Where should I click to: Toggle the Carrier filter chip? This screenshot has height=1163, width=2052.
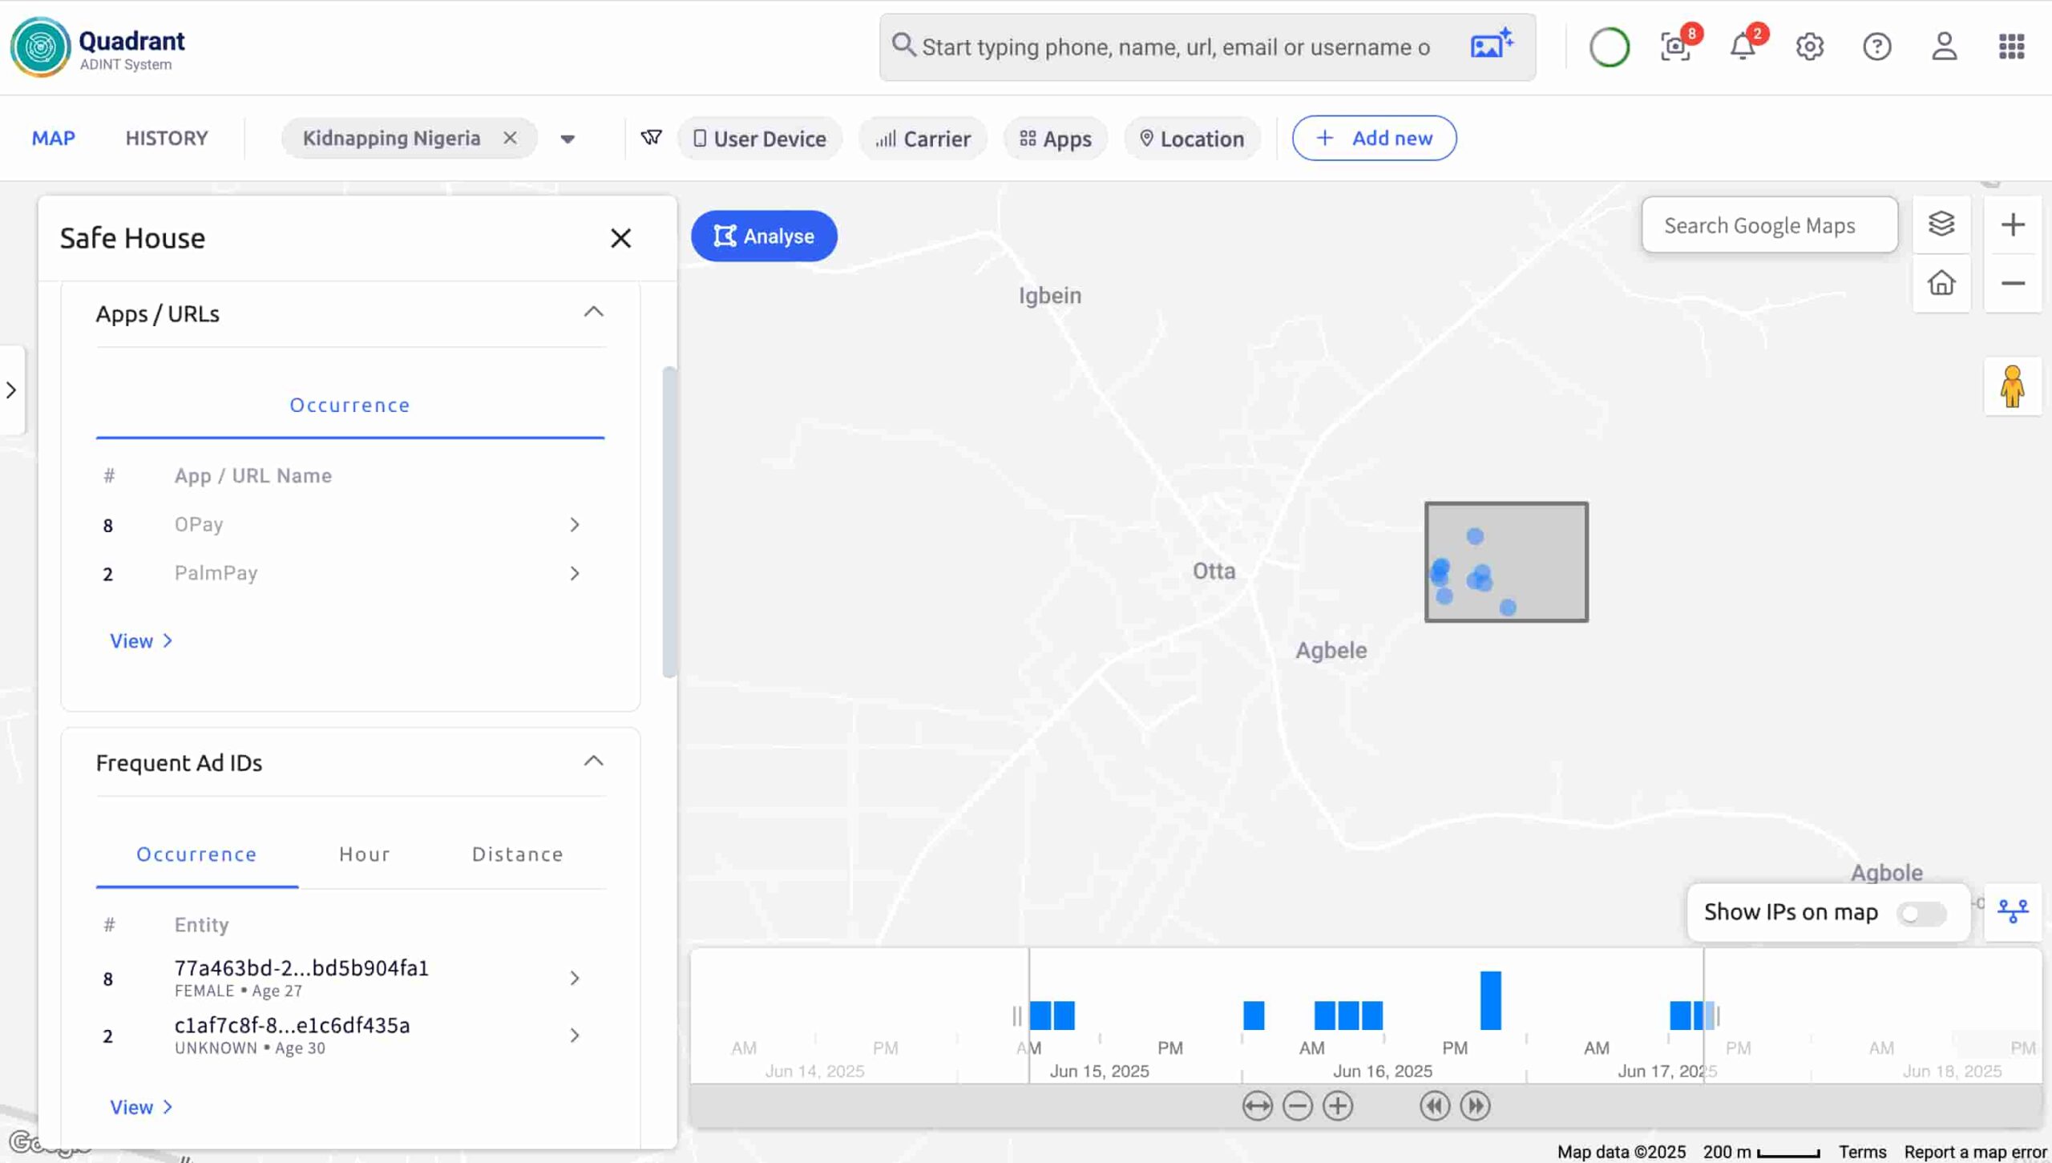coord(923,139)
